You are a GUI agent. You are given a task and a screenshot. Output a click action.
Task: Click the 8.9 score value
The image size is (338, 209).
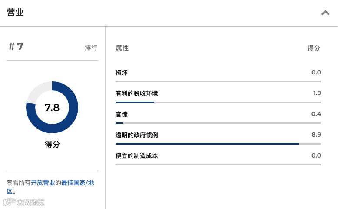click(x=316, y=135)
